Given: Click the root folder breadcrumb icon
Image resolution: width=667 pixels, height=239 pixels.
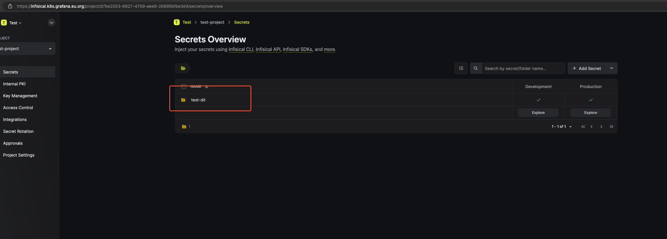Looking at the screenshot, I should (183, 68).
